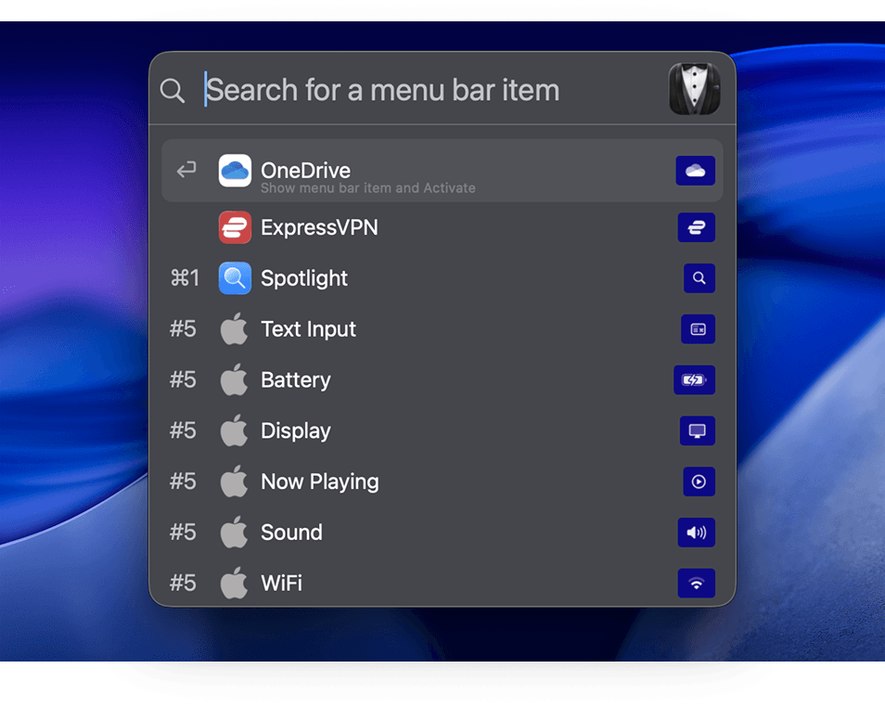885x707 pixels.
Task: Click the #5 label beside Display
Action: pyautogui.click(x=183, y=431)
